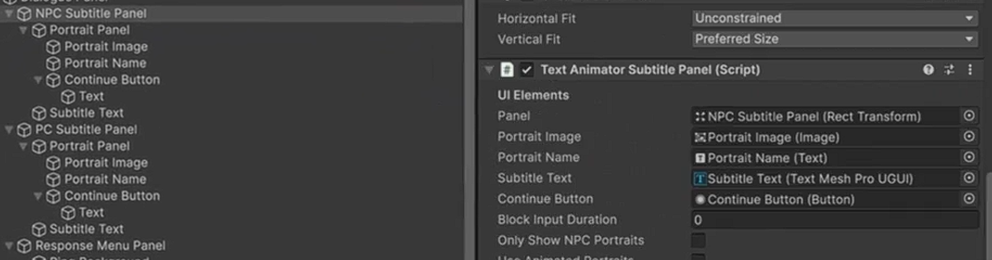Open object picker for Panel field
The image size is (992, 260).
point(969,116)
